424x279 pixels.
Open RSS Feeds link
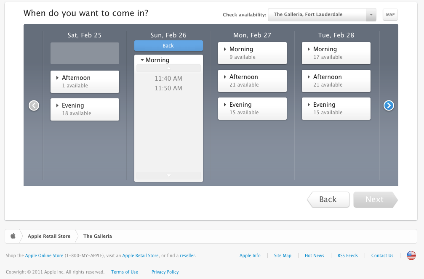pos(347,255)
